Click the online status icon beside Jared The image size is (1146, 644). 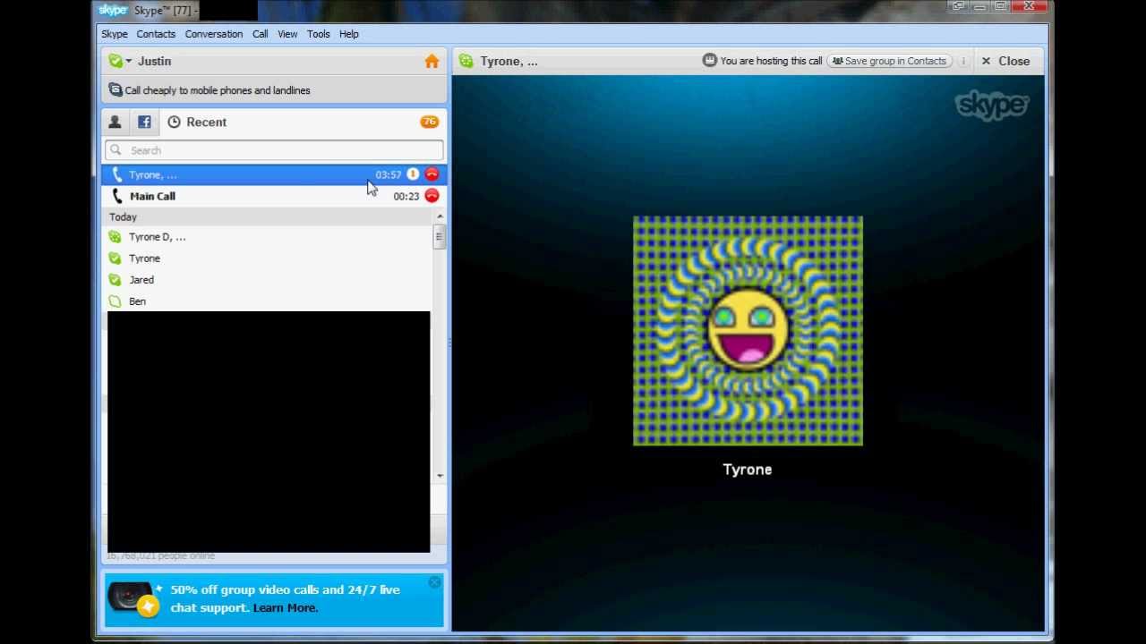tap(115, 280)
